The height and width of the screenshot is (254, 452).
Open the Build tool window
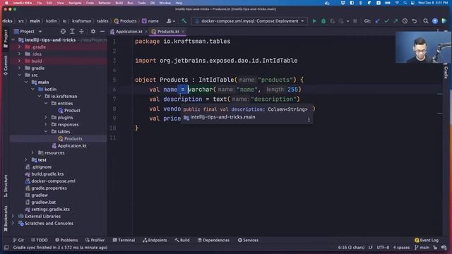click(182, 240)
